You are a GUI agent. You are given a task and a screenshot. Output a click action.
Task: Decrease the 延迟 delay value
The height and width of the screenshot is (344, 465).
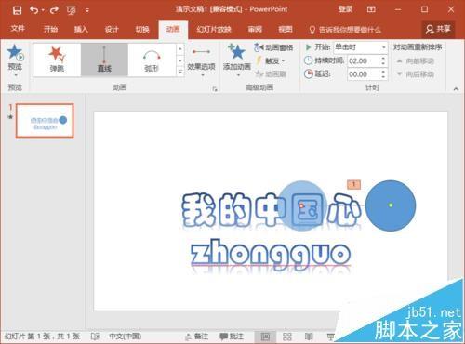[x=383, y=77]
